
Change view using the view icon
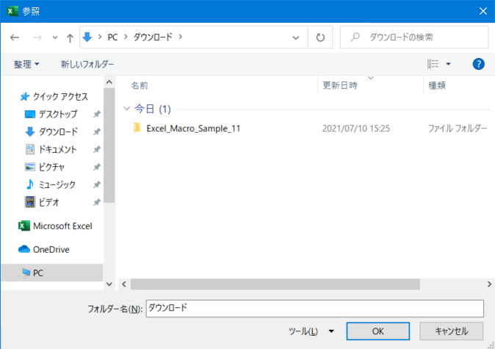[x=433, y=64]
